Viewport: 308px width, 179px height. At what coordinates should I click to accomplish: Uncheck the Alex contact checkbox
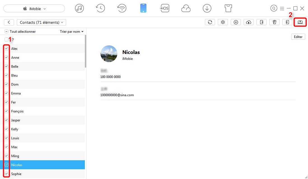(x=6, y=48)
